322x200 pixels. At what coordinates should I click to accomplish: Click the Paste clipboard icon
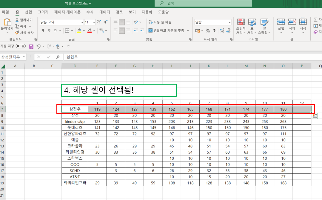click(7, 22)
